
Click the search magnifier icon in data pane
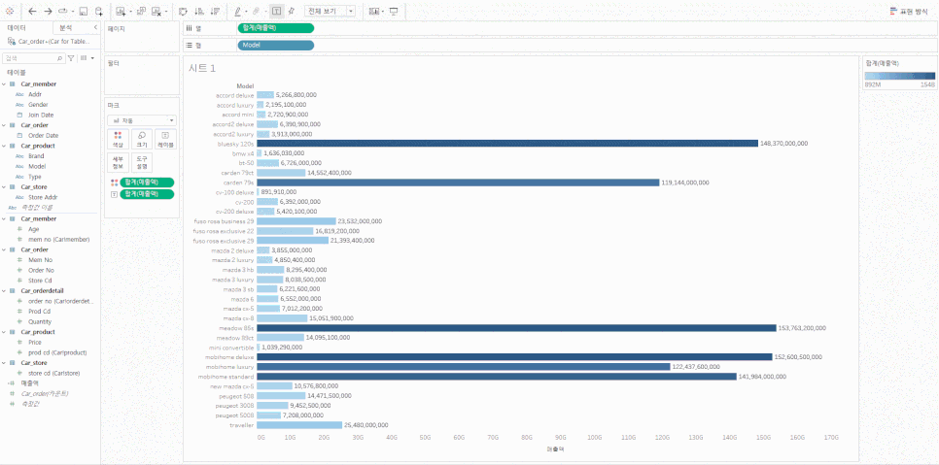59,58
